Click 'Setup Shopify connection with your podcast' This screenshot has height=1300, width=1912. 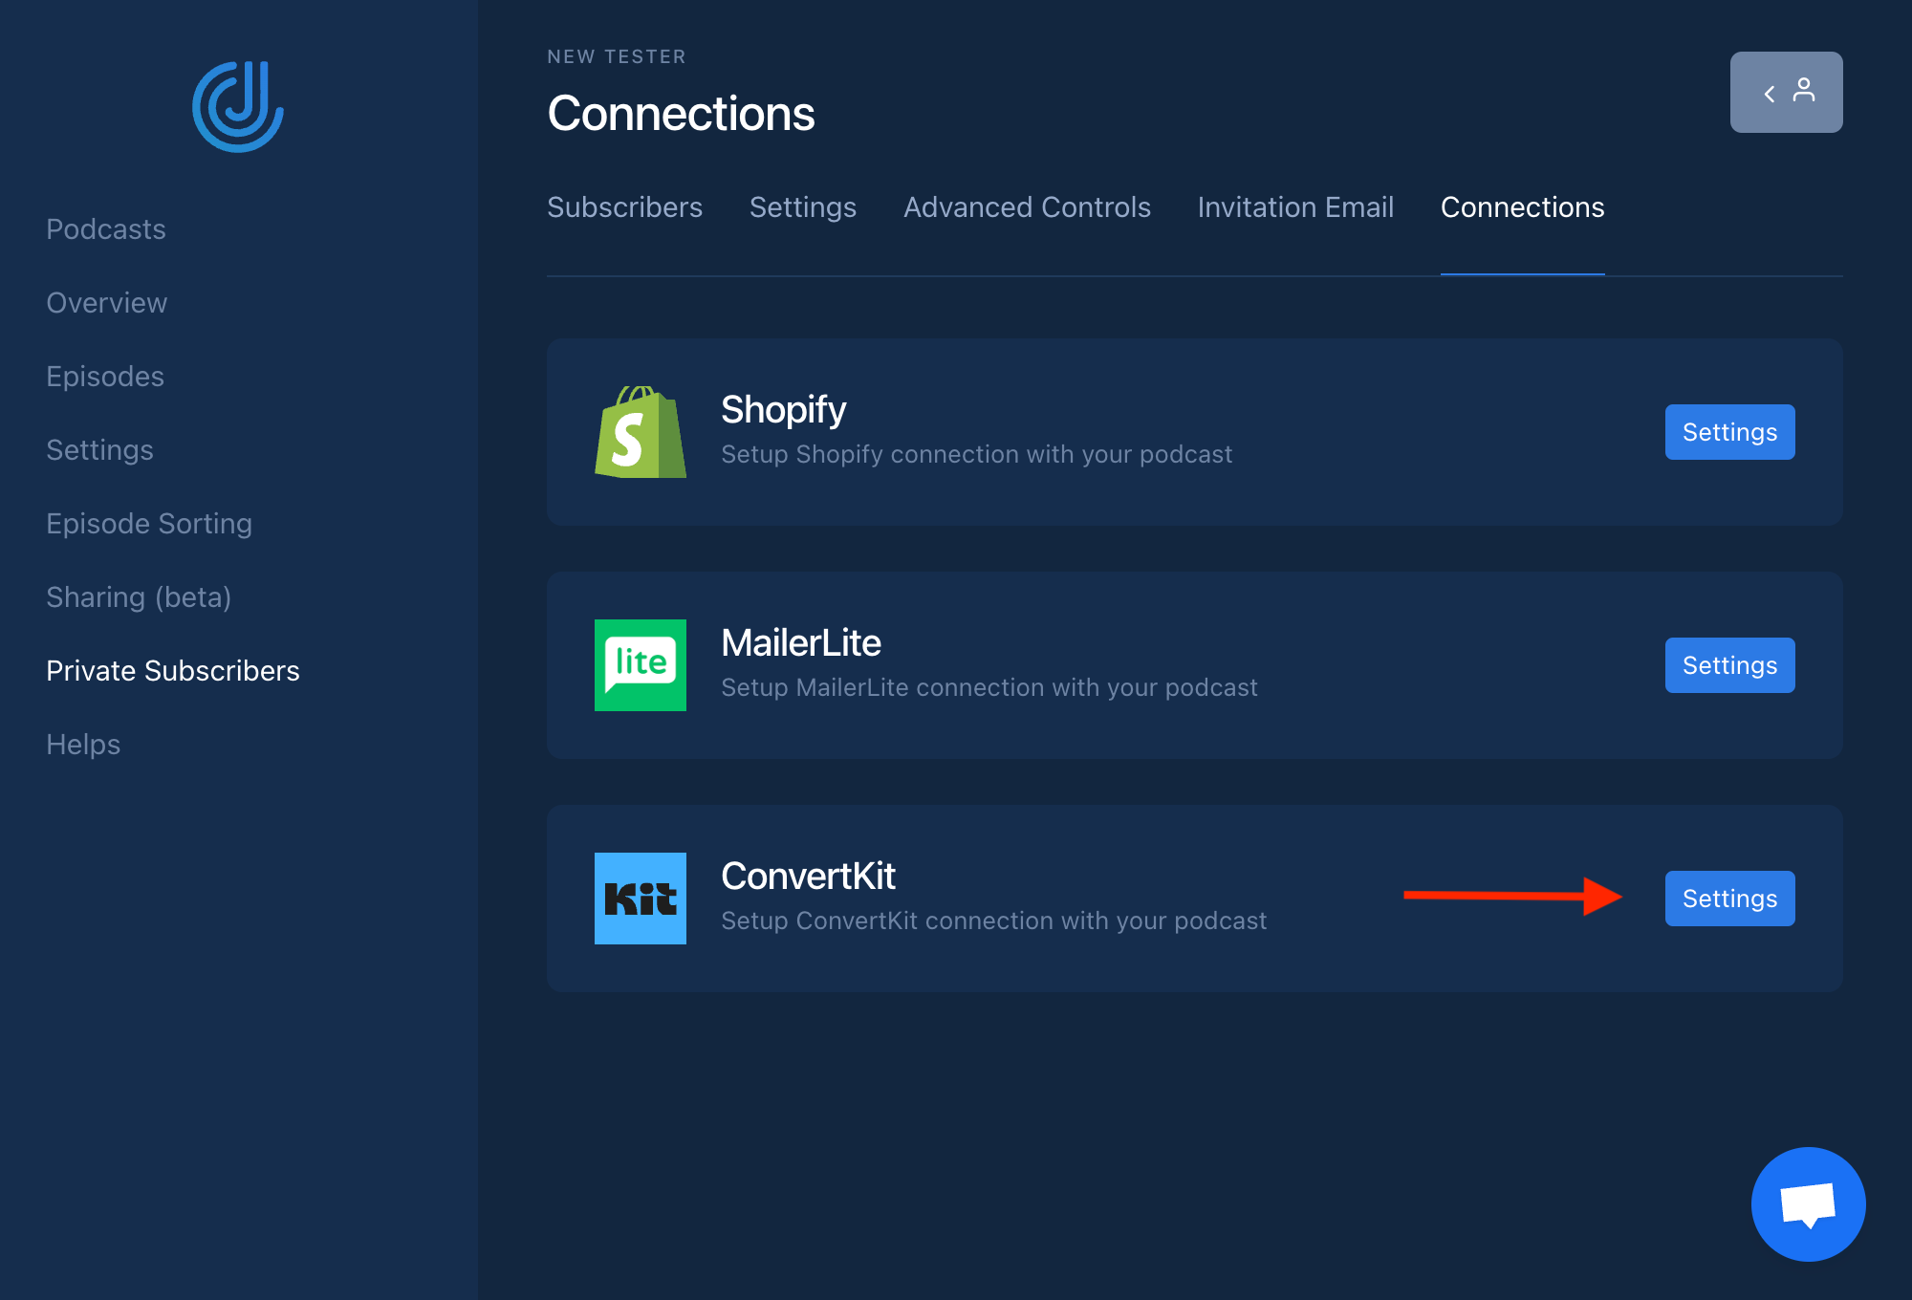[976, 455]
